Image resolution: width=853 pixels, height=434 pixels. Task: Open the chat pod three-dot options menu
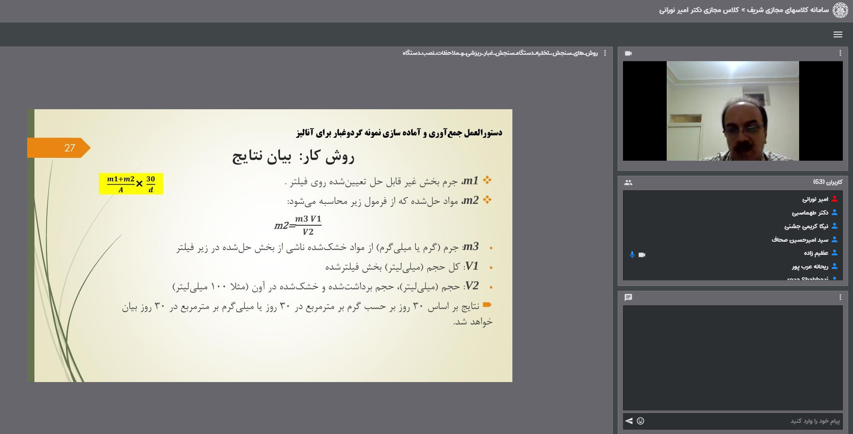point(840,298)
